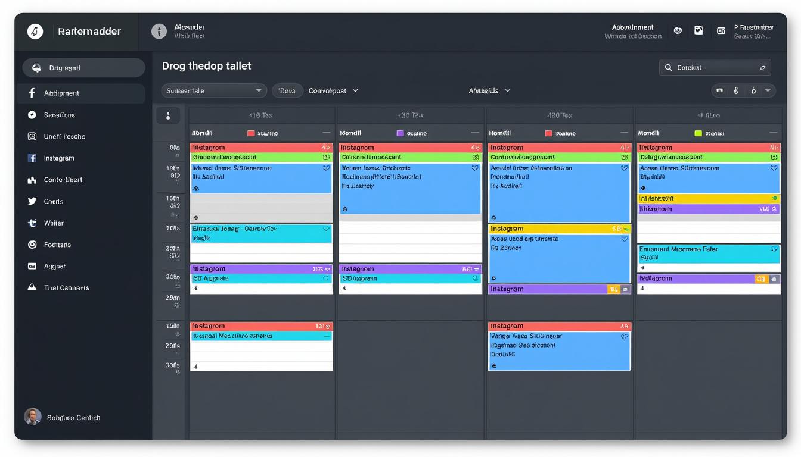Toggle heart on first column's blue post card
The width and height of the screenshot is (801, 457).
[326, 168]
